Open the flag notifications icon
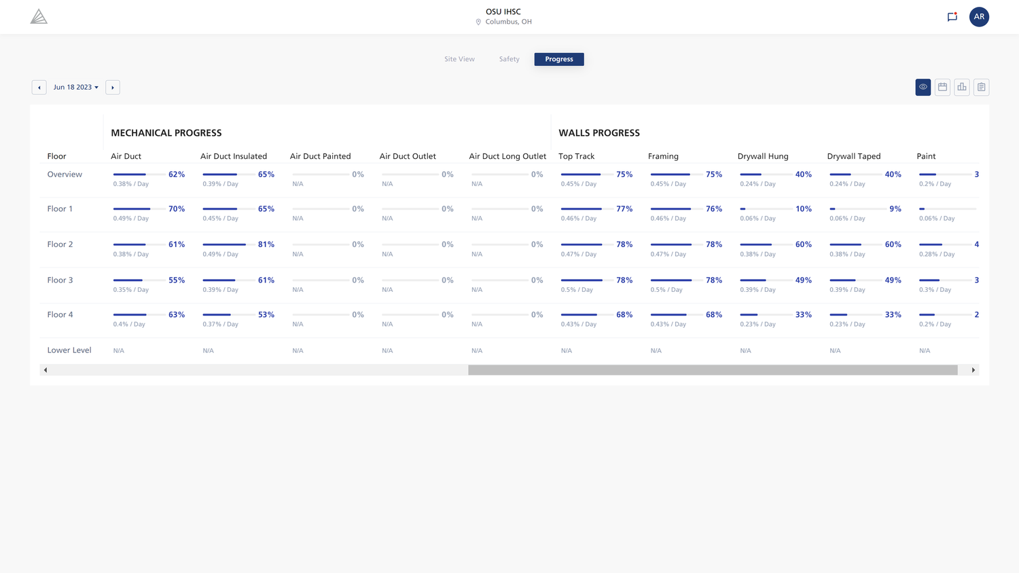This screenshot has height=573, width=1019. point(952,17)
